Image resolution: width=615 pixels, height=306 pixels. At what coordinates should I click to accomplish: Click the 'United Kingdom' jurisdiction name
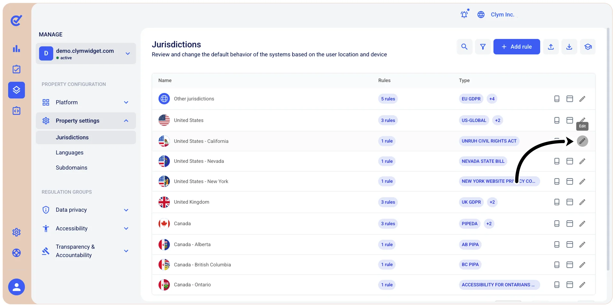(x=192, y=202)
